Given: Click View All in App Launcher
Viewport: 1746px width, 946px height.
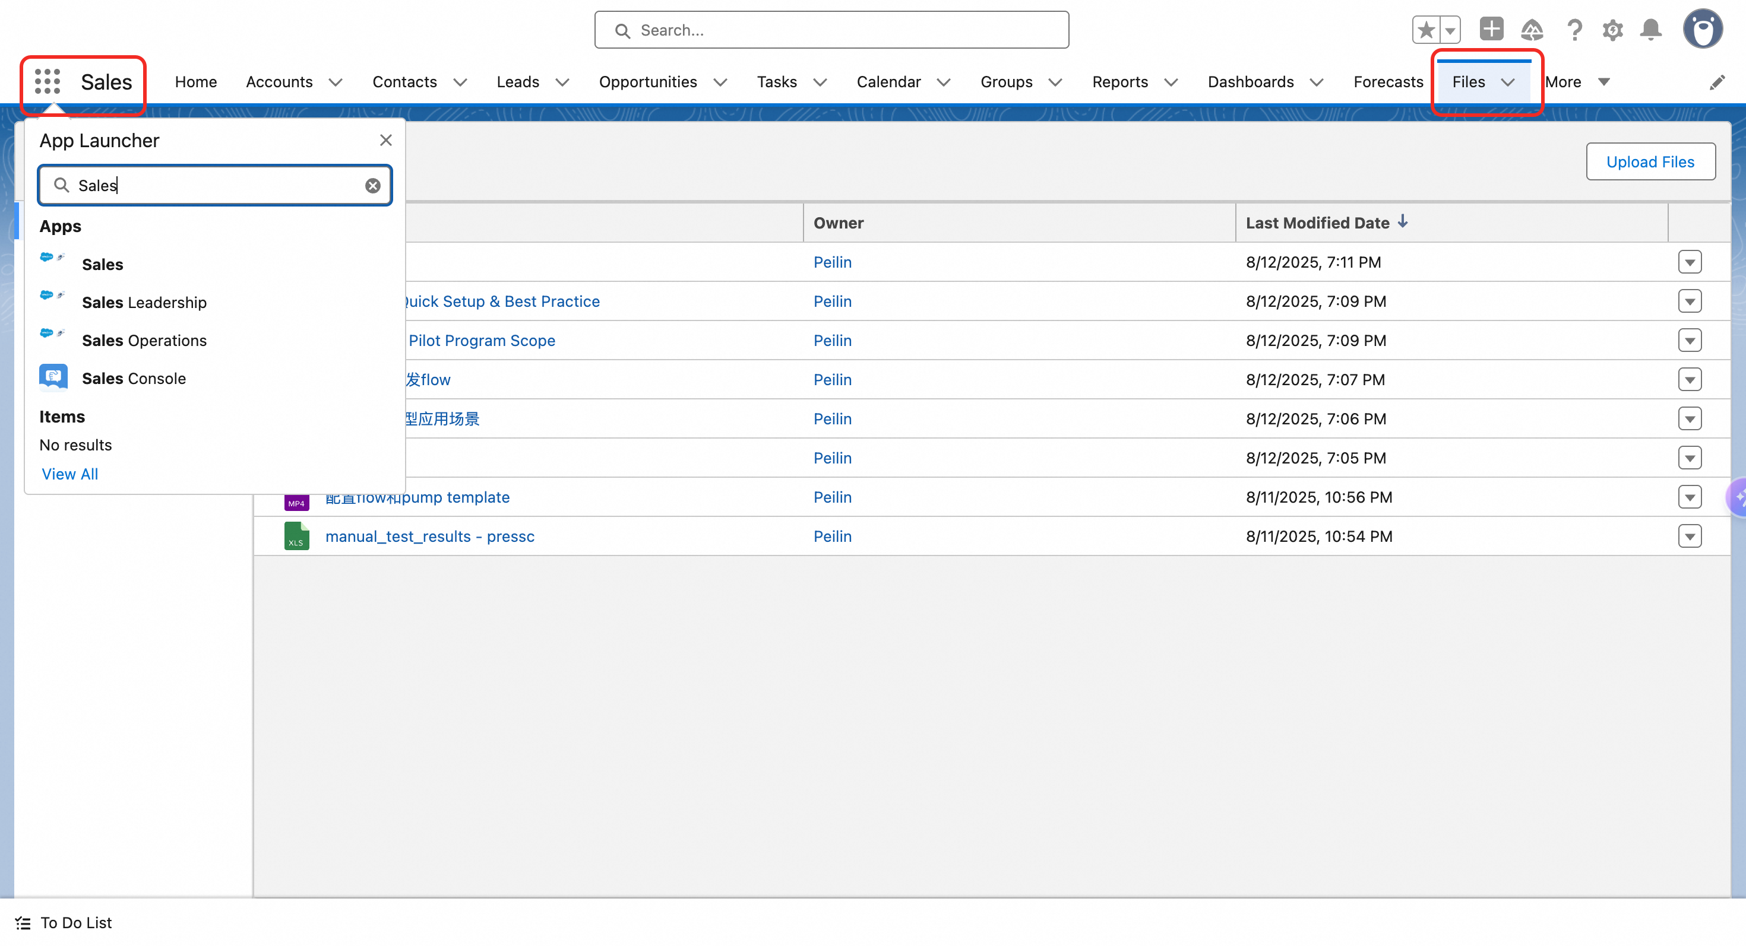Looking at the screenshot, I should pyautogui.click(x=70, y=474).
